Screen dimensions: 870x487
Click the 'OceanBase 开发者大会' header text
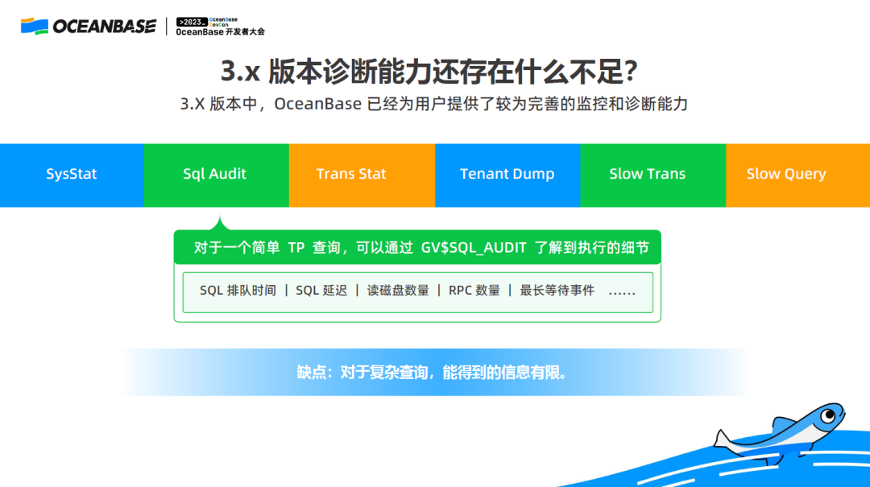[220, 32]
